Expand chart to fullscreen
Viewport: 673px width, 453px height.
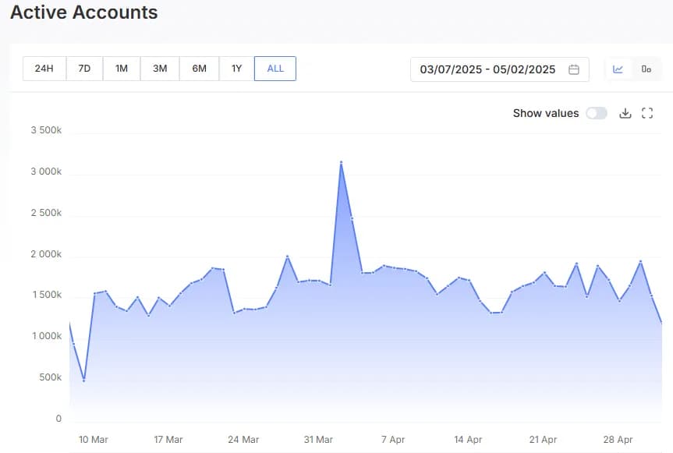tap(646, 113)
